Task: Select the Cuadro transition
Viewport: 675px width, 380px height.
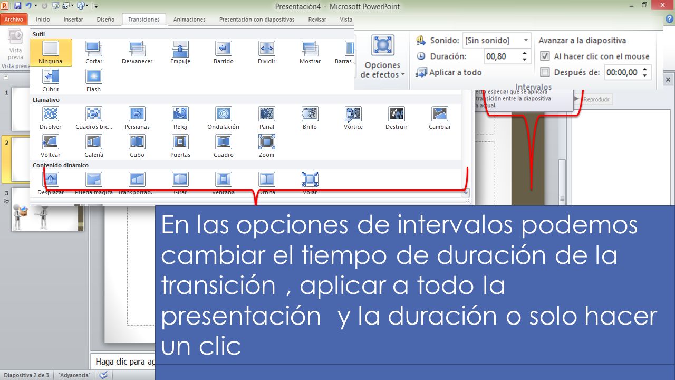Action: pos(224,146)
